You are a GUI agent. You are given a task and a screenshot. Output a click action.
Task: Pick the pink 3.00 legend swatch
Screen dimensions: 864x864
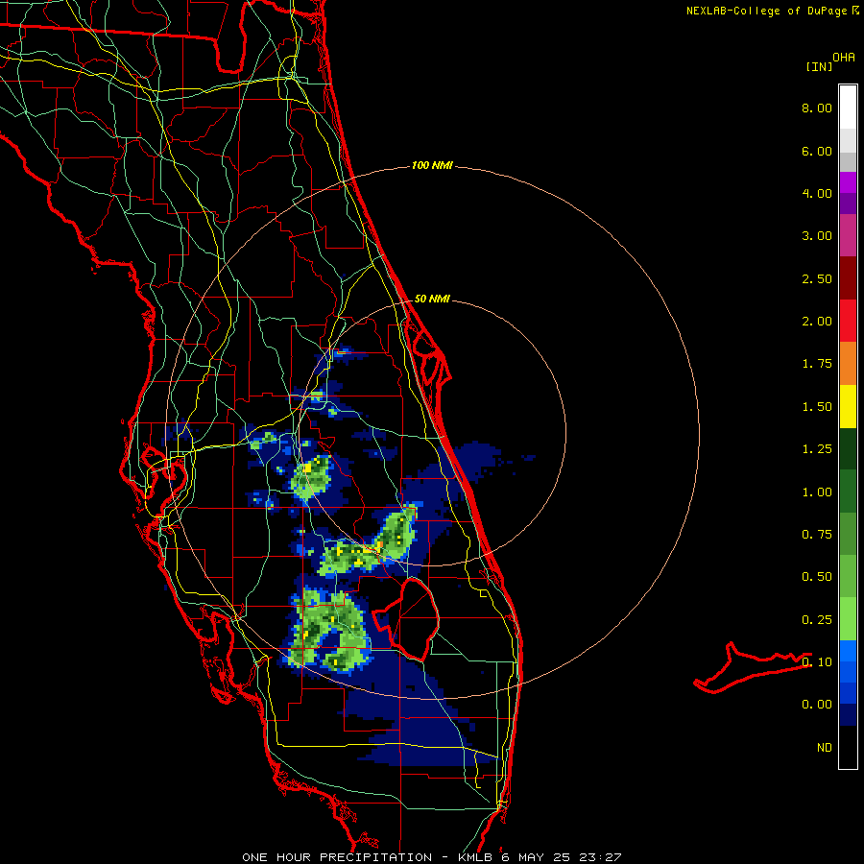848,235
